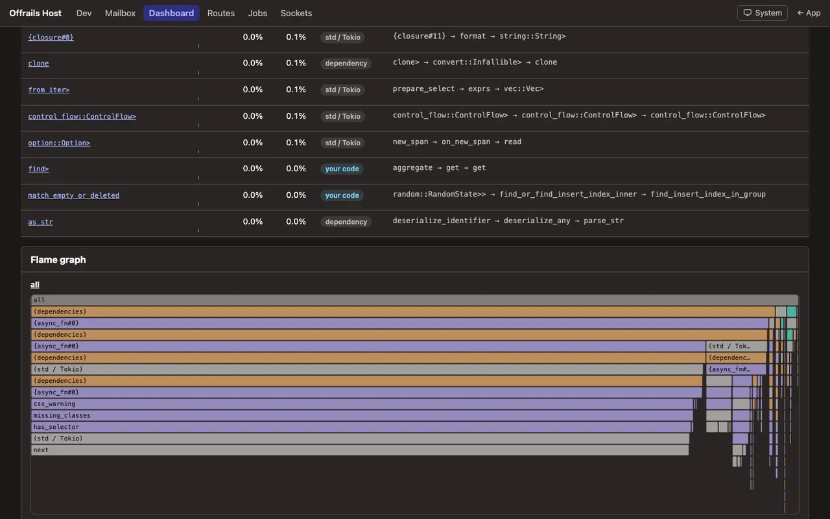Open the Dev tab

(84, 13)
